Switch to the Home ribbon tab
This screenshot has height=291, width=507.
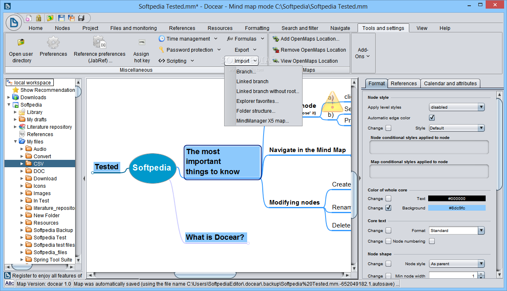pyautogui.click(x=36, y=28)
